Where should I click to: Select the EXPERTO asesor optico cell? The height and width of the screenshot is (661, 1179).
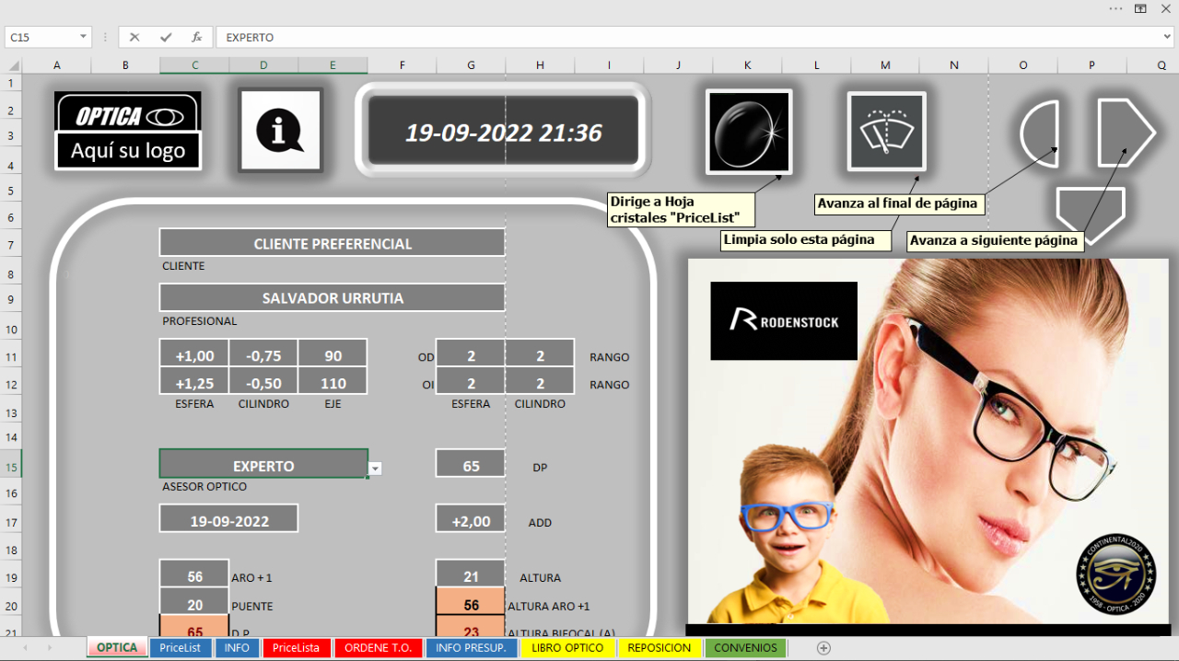pyautogui.click(x=263, y=464)
